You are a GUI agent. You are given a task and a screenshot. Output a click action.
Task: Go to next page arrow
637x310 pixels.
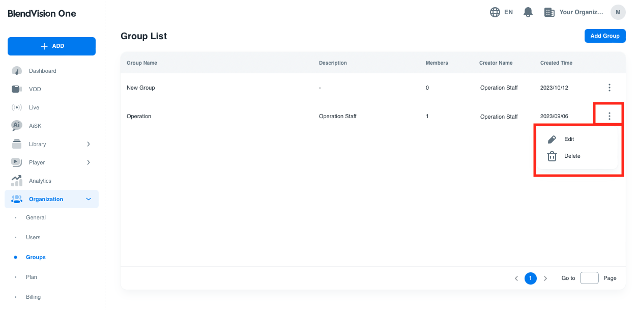545,278
